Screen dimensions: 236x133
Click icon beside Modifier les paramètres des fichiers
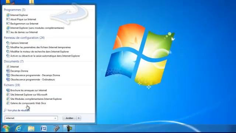point(8,47)
